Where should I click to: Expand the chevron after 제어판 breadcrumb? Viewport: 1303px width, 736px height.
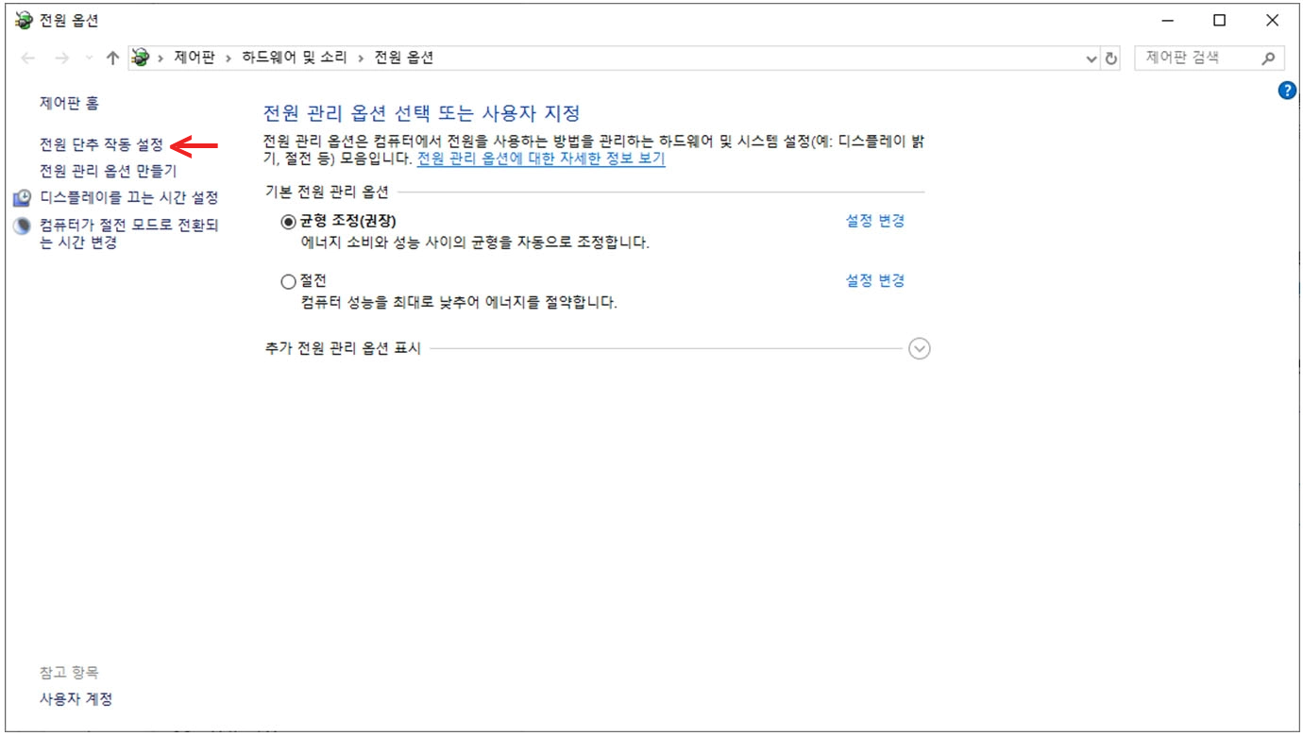pos(228,58)
